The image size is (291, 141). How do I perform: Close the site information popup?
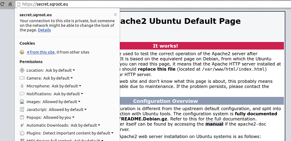[115, 15]
